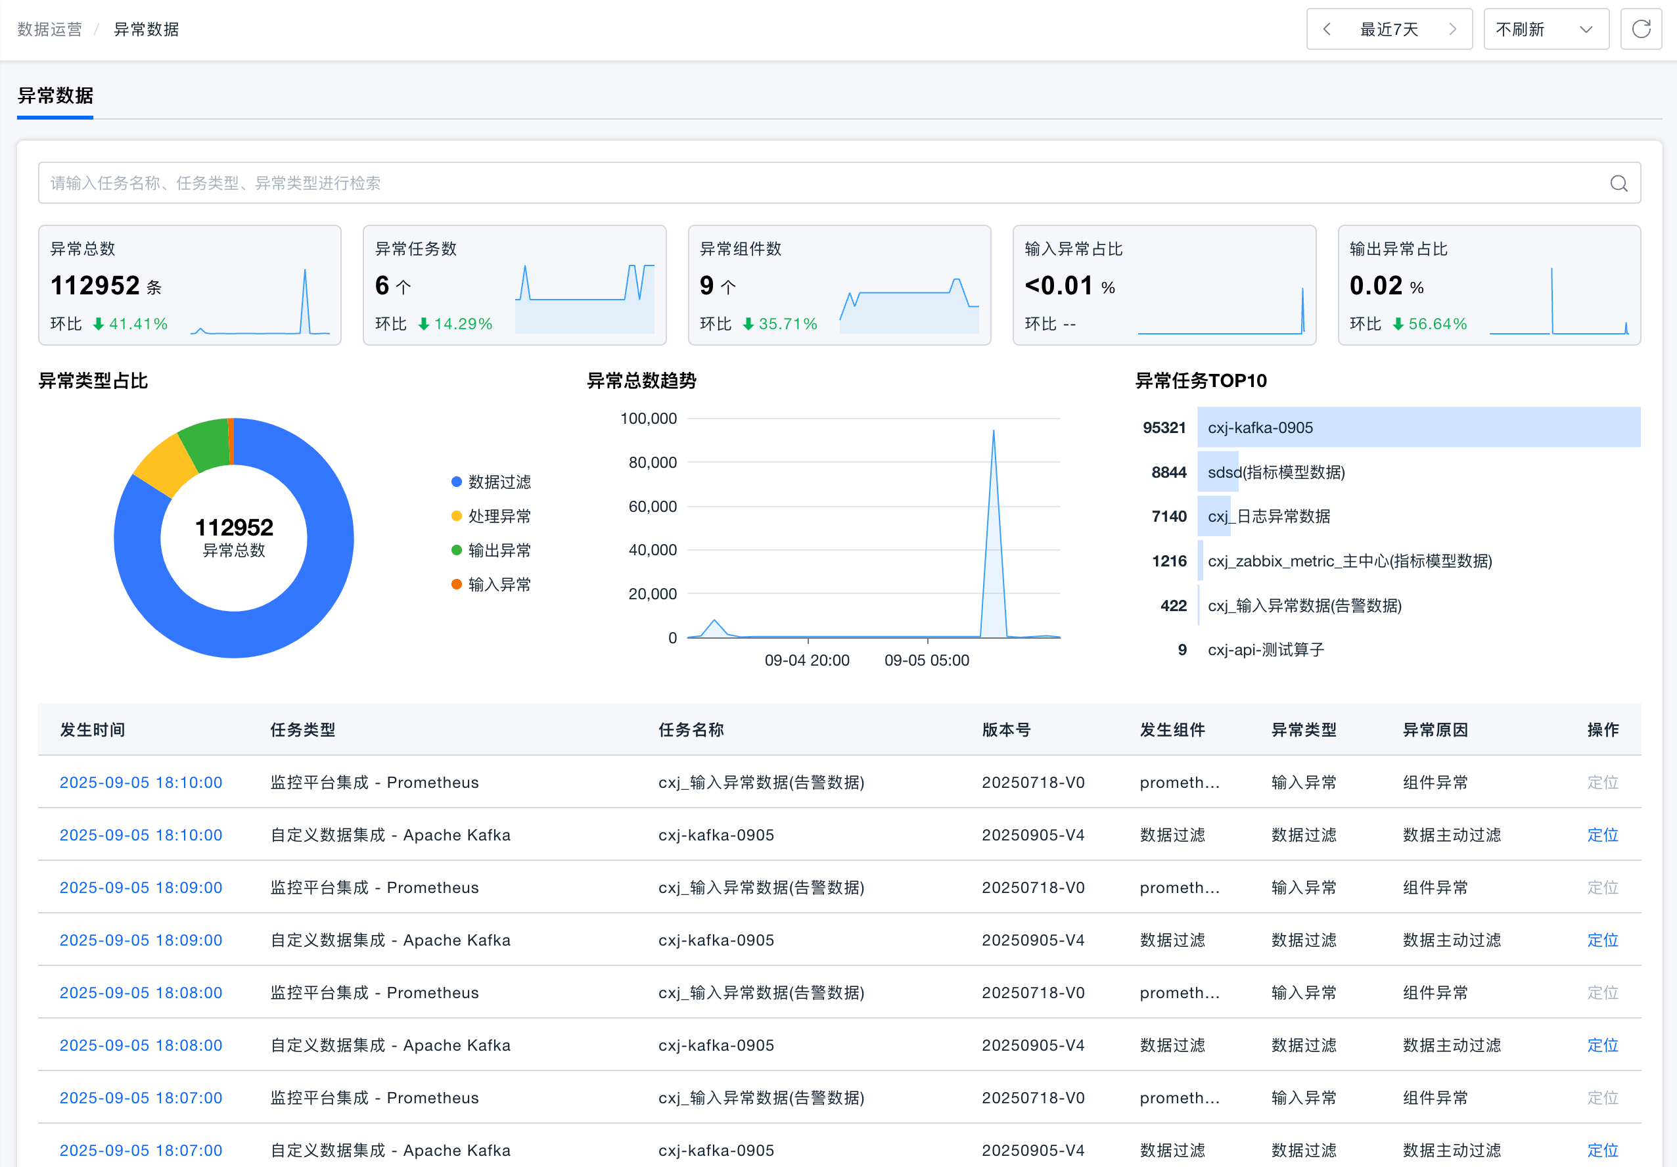Expand the 不刷新 dropdown arrow
The image size is (1677, 1167).
(x=1585, y=30)
